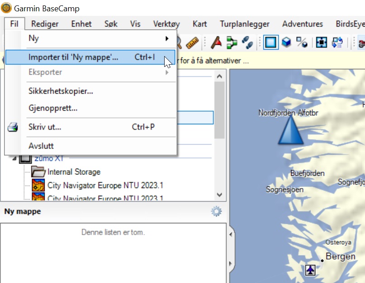365x283 pixels.
Task: Open the Ny mappe gear options
Action: click(x=216, y=211)
